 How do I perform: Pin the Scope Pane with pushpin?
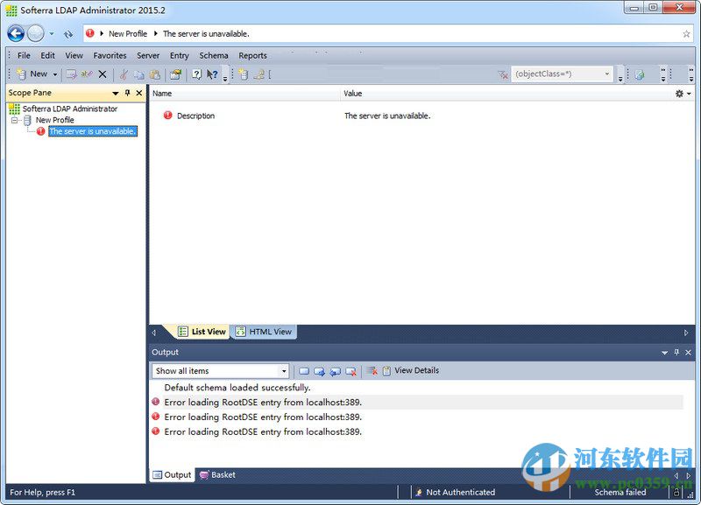coord(127,93)
